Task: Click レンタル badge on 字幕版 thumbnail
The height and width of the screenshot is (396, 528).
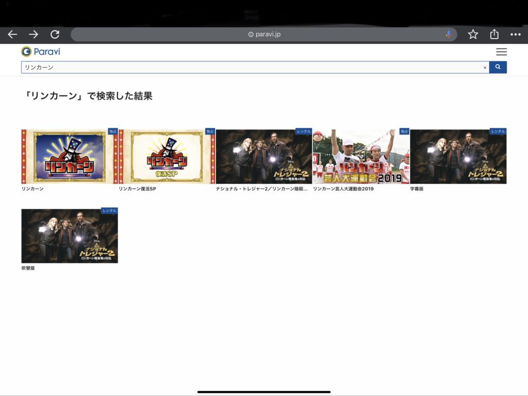Action: (498, 131)
